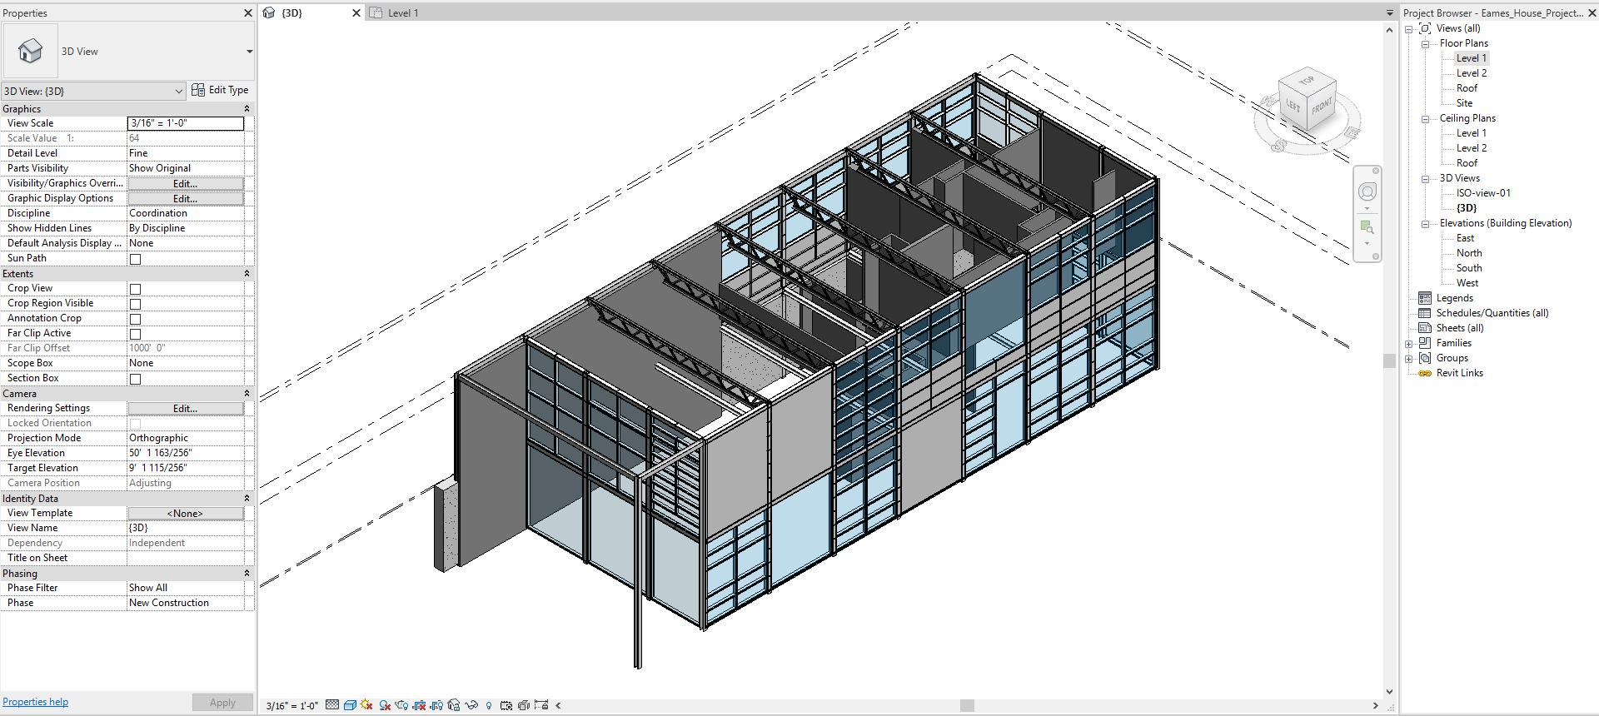This screenshot has width=1599, height=716.
Task: Toggle Sun Path off icon in view bar
Action: (366, 705)
